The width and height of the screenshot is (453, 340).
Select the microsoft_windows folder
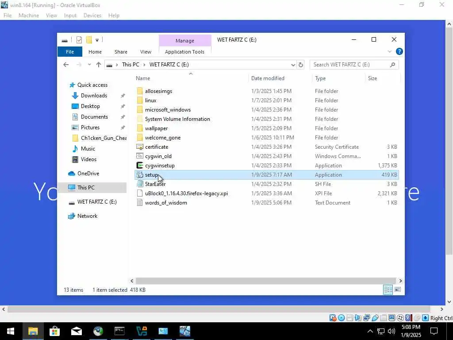pyautogui.click(x=168, y=110)
